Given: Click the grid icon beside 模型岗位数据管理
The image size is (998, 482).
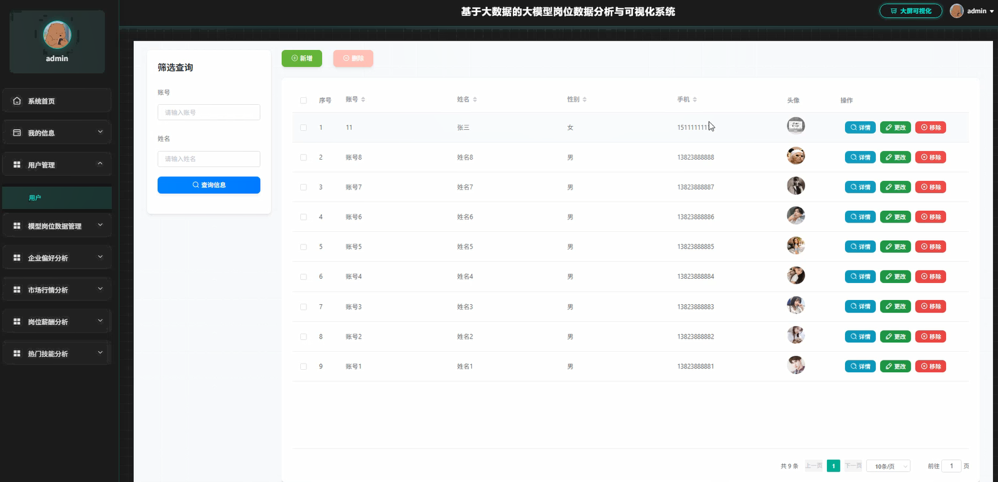Looking at the screenshot, I should [x=17, y=226].
